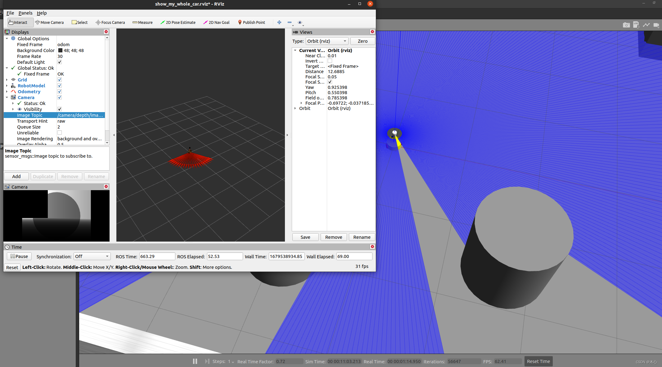Open the File menu
This screenshot has height=367, width=662.
point(10,13)
